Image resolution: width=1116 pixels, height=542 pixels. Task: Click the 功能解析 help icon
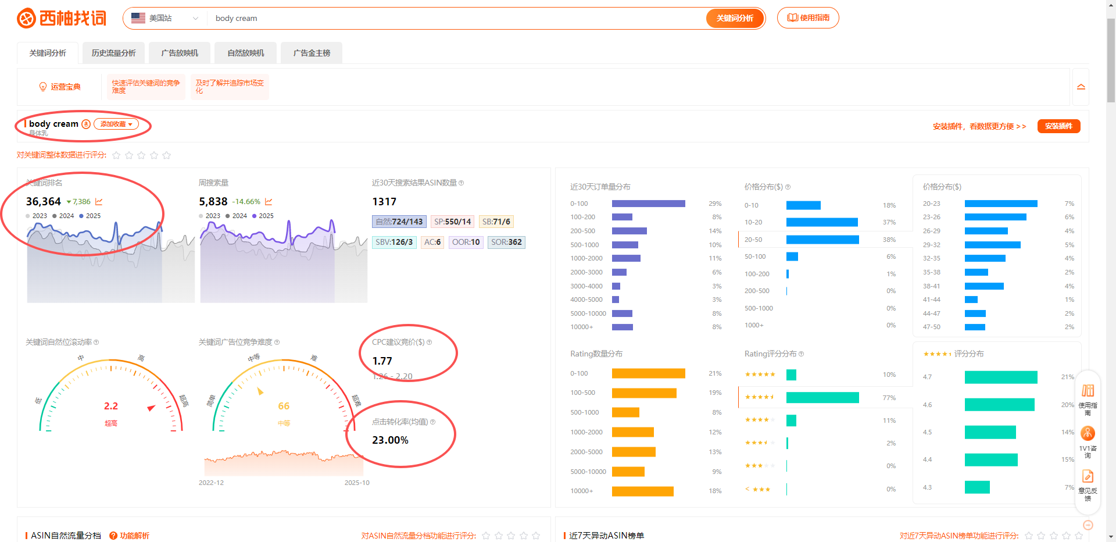(x=113, y=536)
